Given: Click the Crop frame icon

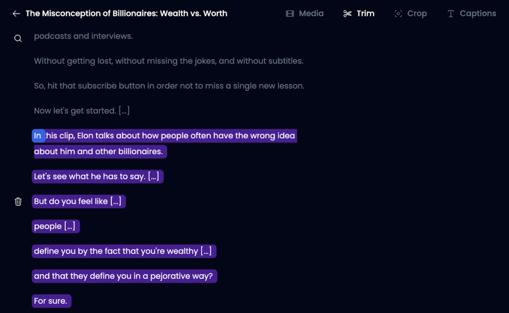Looking at the screenshot, I should pyautogui.click(x=398, y=14).
